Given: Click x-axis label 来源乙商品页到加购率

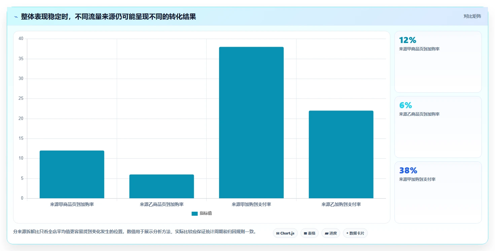Looking at the screenshot, I should click(x=162, y=204).
